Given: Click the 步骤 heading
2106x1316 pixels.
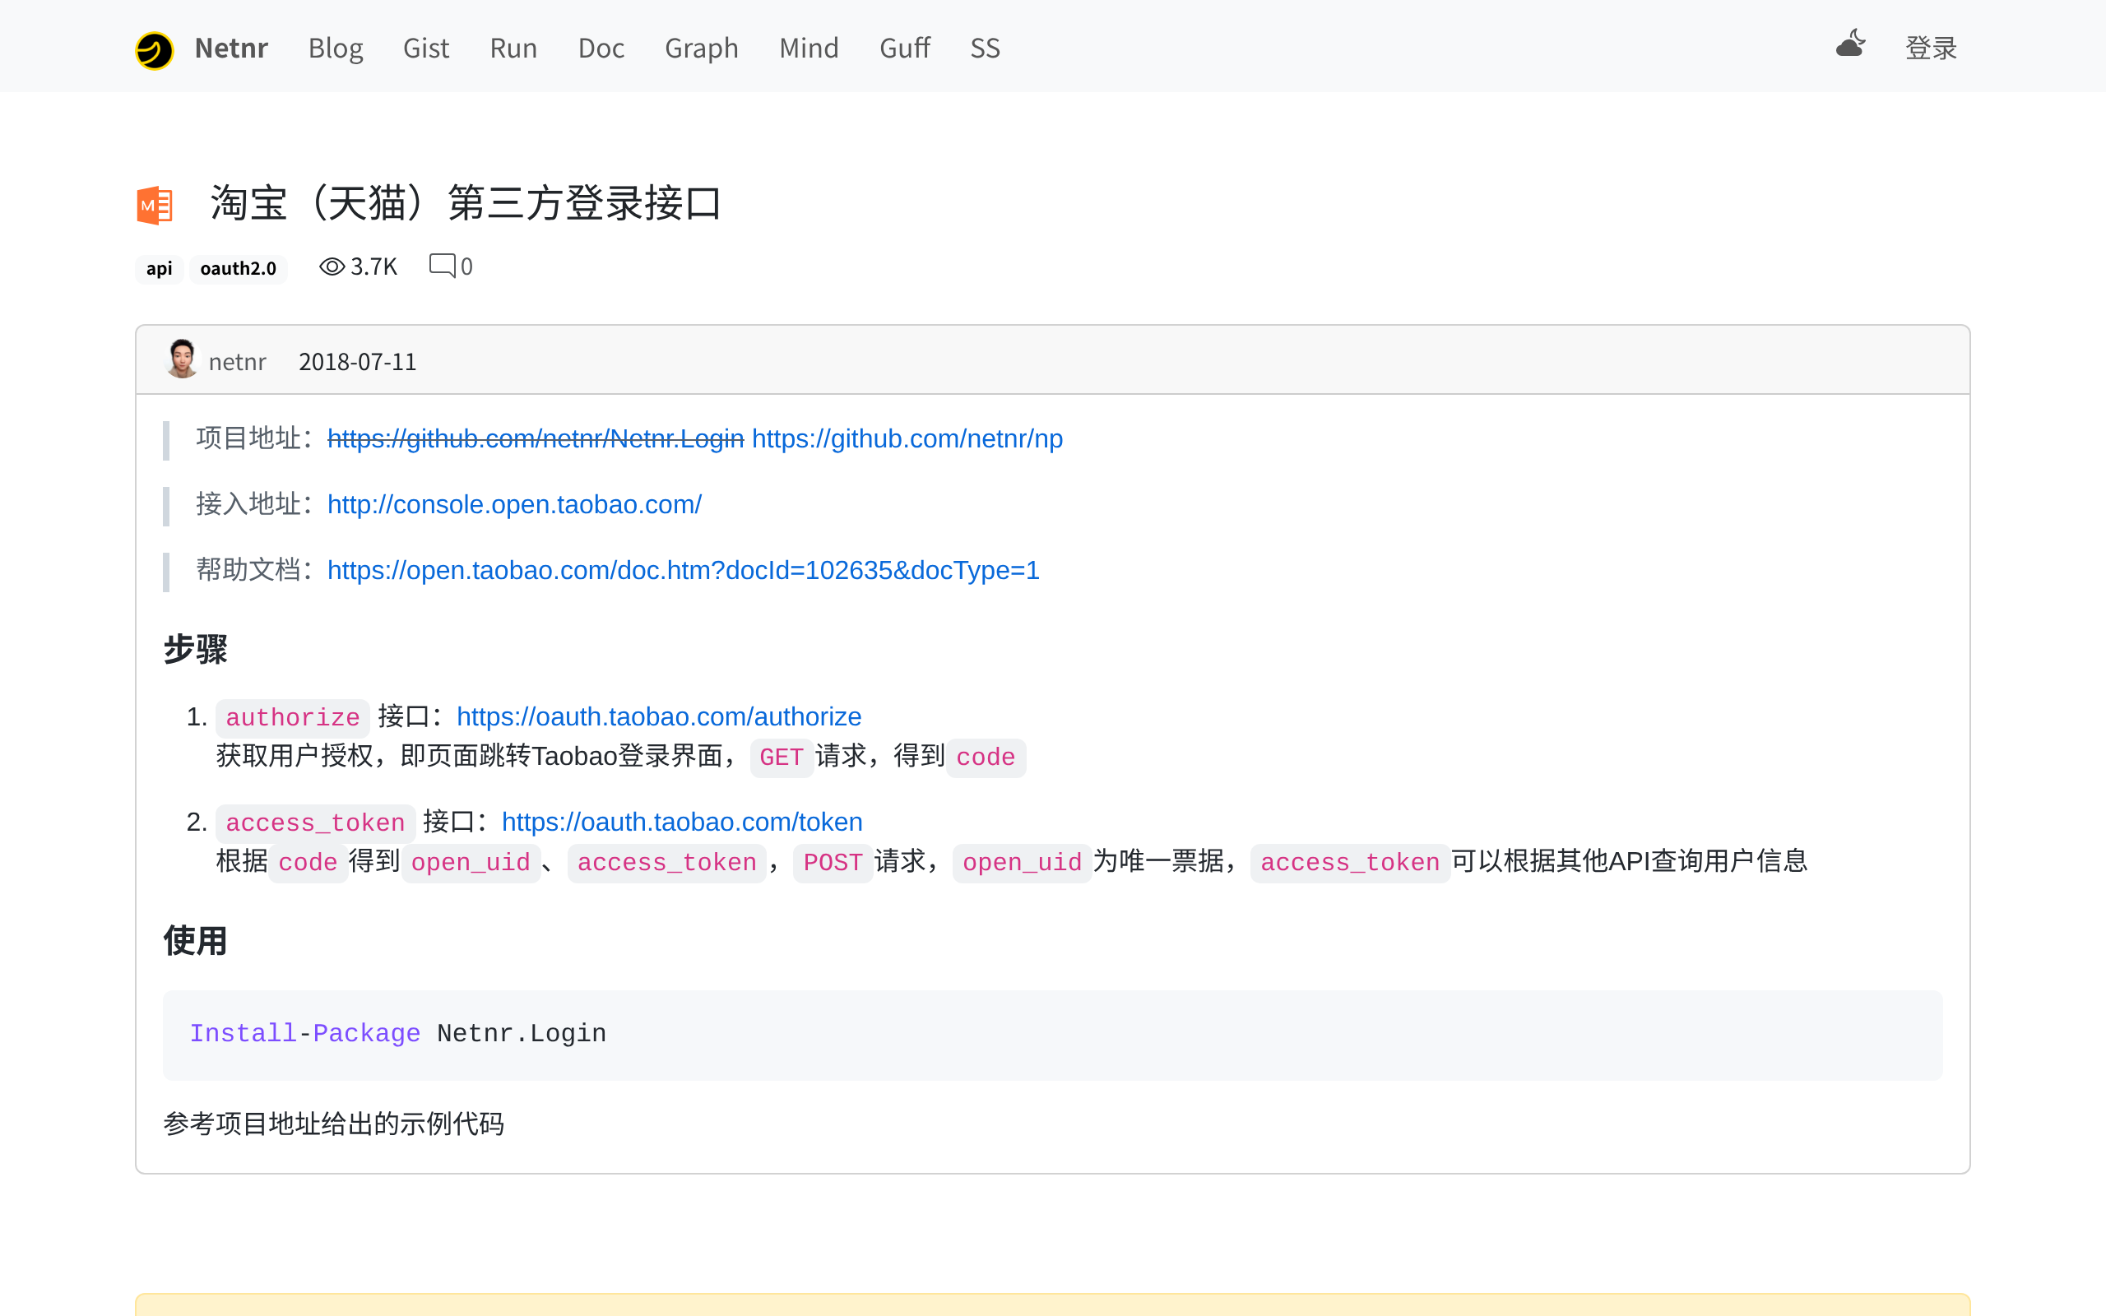Looking at the screenshot, I should (195, 649).
